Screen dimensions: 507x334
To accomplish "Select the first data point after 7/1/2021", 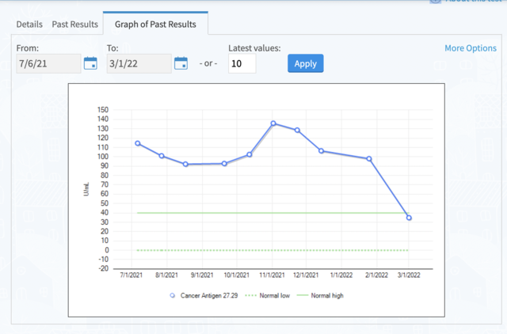I will point(138,143).
